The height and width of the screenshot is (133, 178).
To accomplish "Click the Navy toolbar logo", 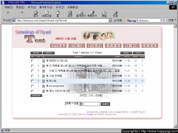I will (131, 21).
